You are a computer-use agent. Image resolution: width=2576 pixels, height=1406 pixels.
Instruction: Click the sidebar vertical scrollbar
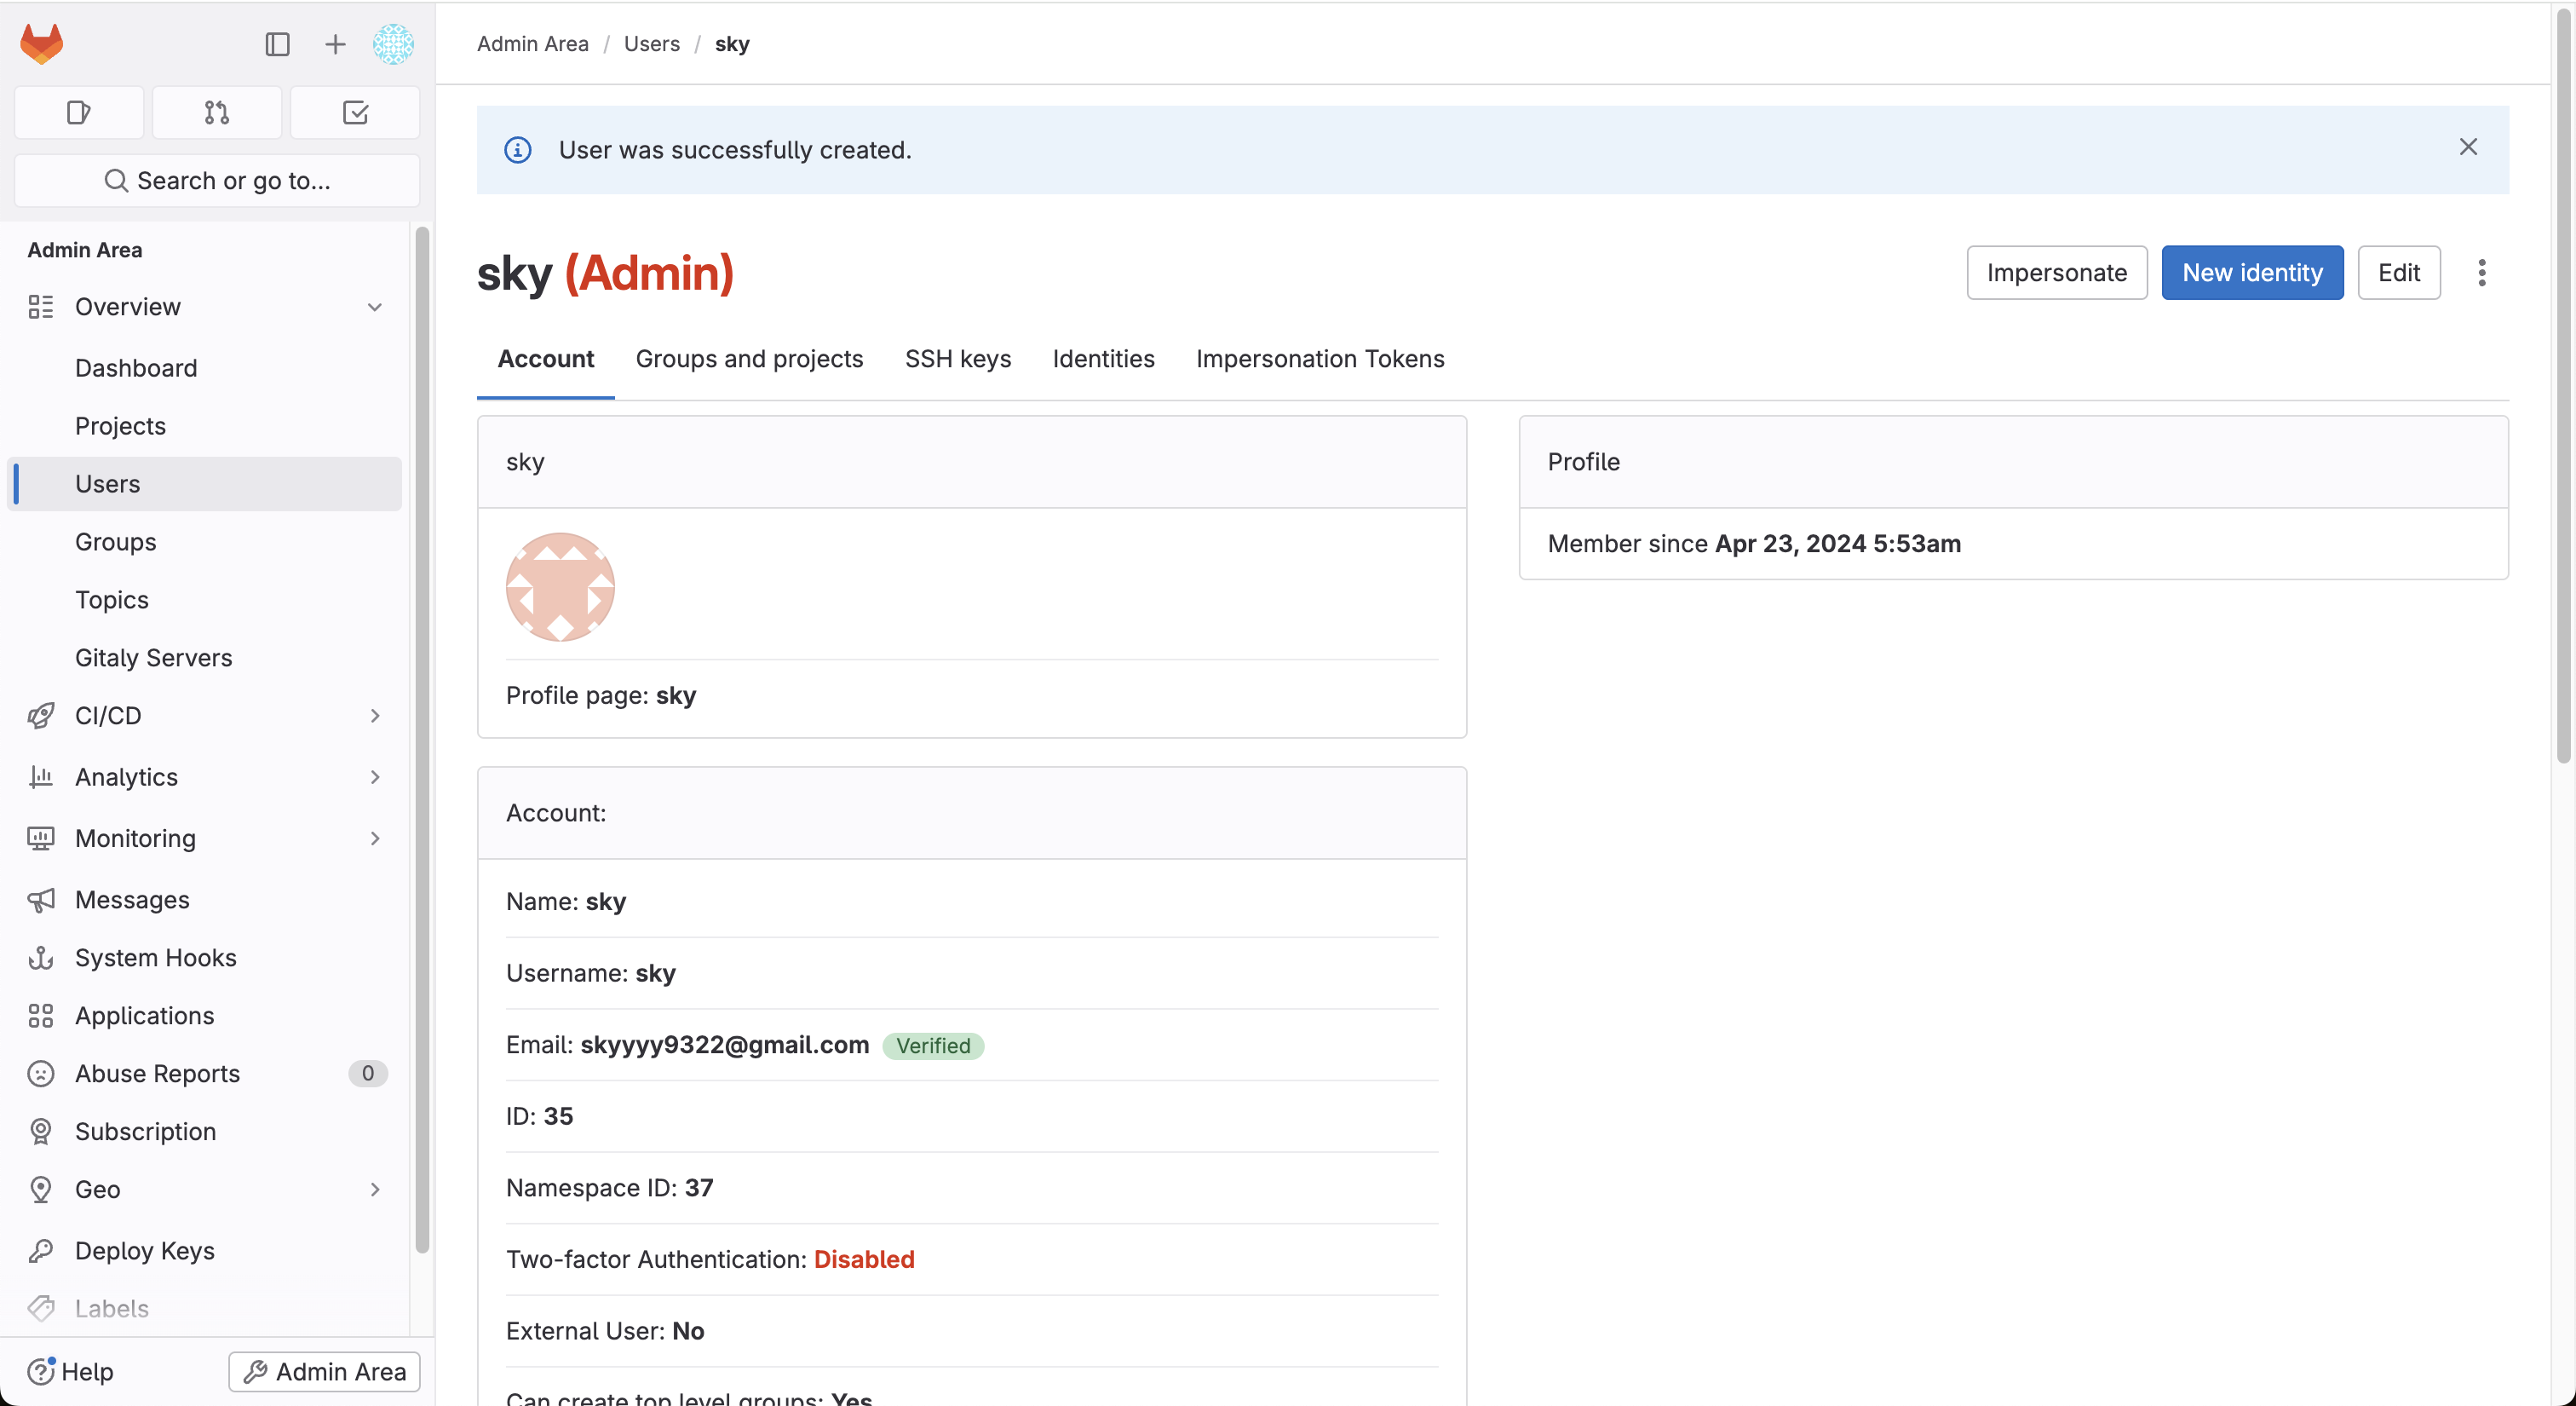(x=422, y=740)
